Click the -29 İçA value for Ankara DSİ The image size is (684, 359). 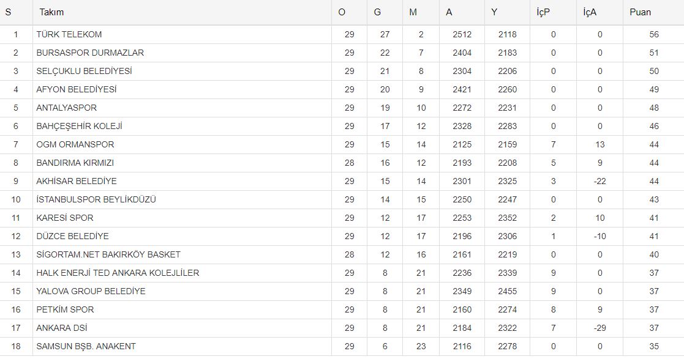point(599,328)
